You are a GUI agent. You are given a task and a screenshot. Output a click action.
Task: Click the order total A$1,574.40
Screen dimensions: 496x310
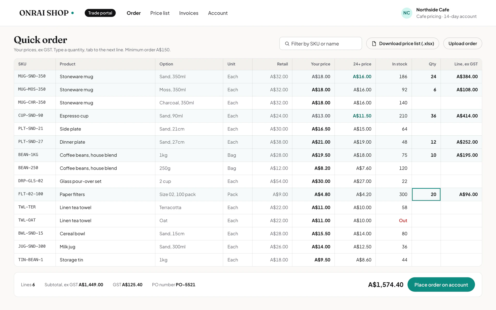(386, 285)
